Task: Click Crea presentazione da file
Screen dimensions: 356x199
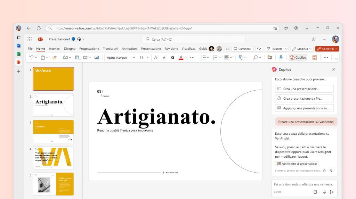Action: coord(304,99)
